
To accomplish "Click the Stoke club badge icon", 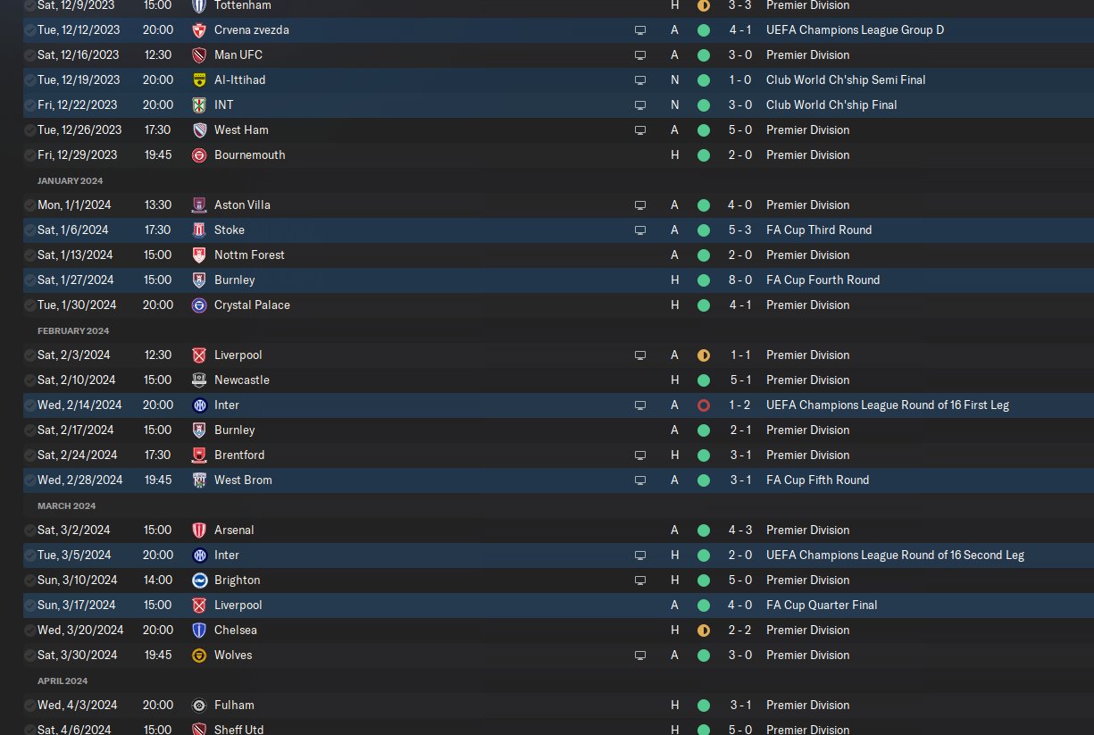I will pyautogui.click(x=199, y=230).
